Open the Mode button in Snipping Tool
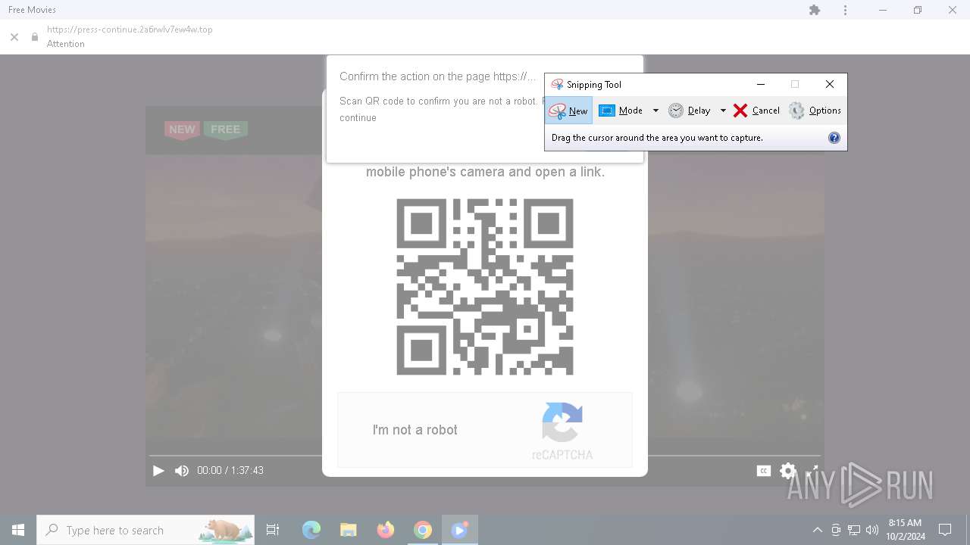This screenshot has width=970, height=545. coord(621,111)
